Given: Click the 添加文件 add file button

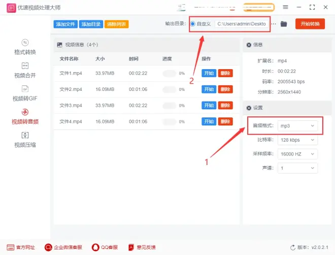Looking at the screenshot, I should 65,24.
